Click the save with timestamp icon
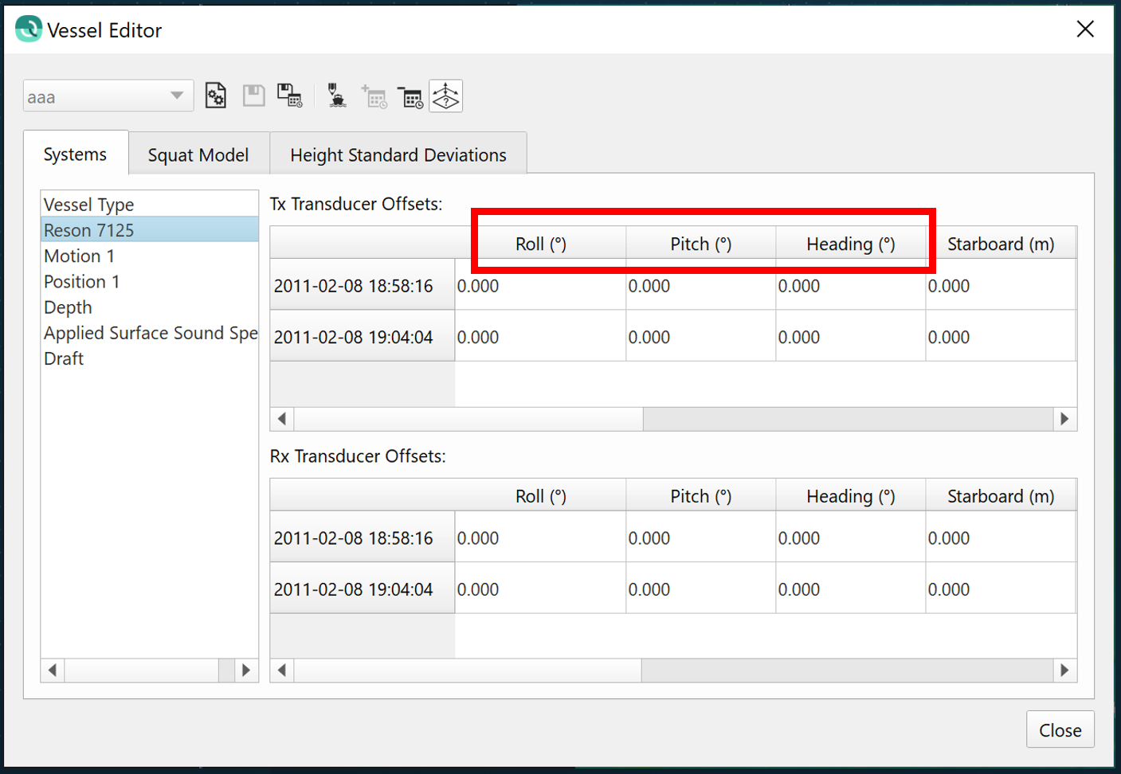This screenshot has height=774, width=1121. [289, 96]
